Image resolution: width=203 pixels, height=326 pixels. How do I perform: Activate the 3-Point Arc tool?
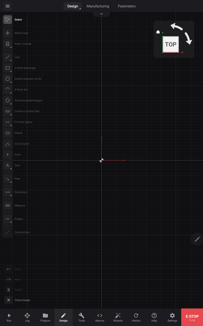(8, 90)
